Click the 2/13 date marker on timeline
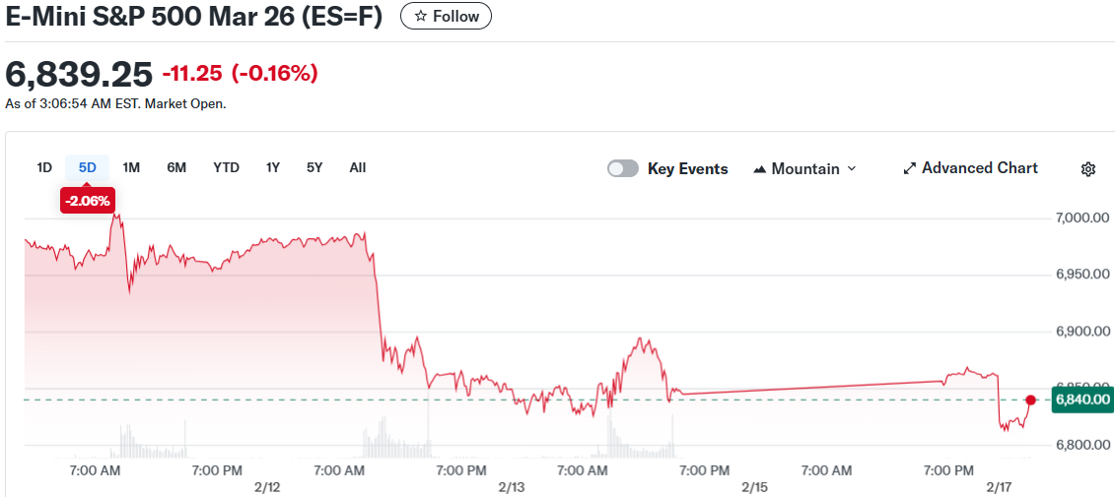Viewport: 1115px width, 497px height. click(512, 487)
